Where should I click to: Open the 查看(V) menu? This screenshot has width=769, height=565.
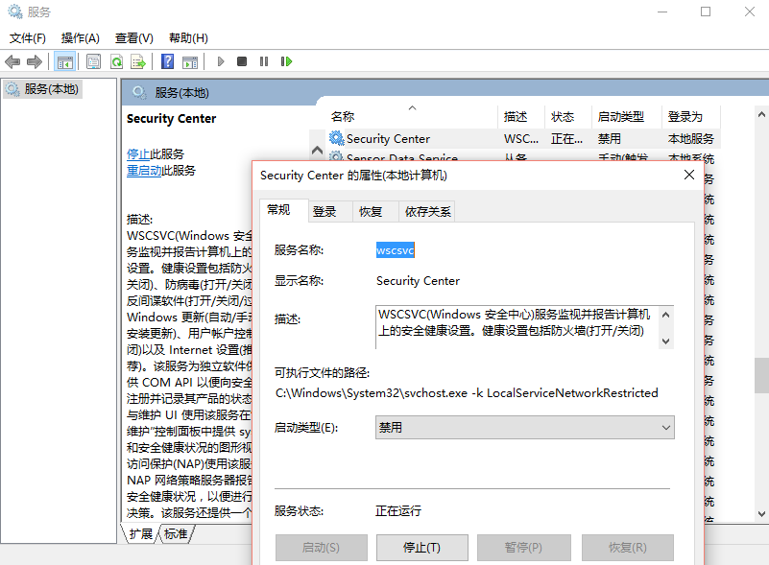[133, 38]
